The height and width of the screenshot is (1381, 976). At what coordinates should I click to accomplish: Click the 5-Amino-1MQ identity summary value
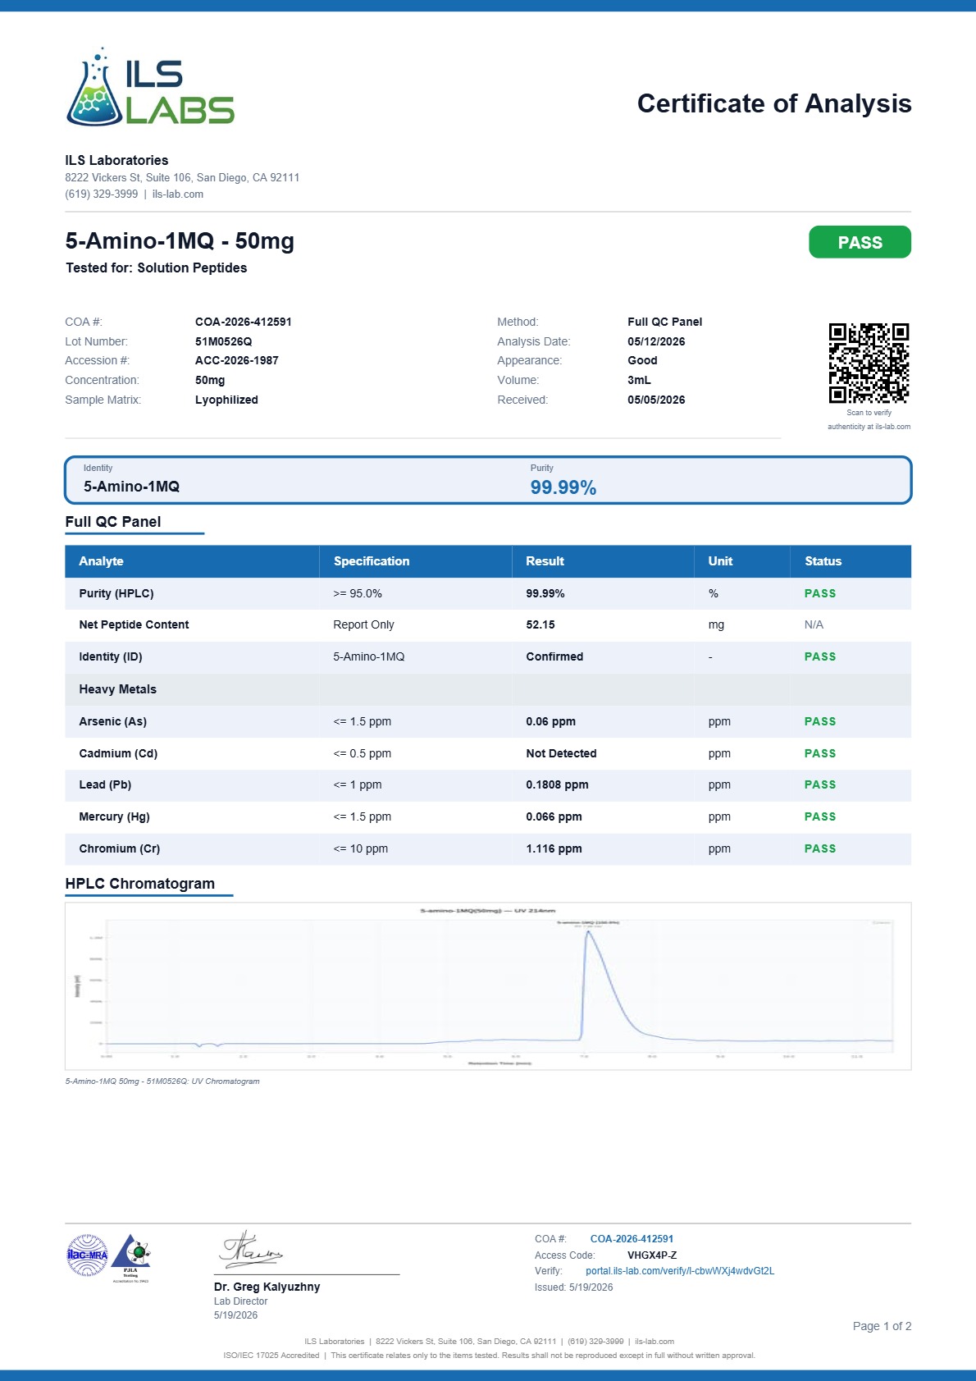pyautogui.click(x=131, y=487)
